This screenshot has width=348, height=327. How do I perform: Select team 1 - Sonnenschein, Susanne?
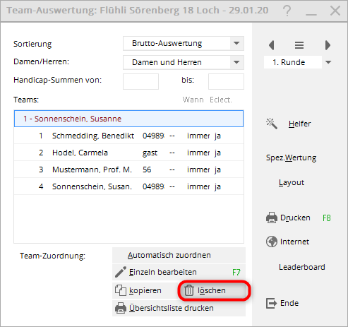coord(128,119)
